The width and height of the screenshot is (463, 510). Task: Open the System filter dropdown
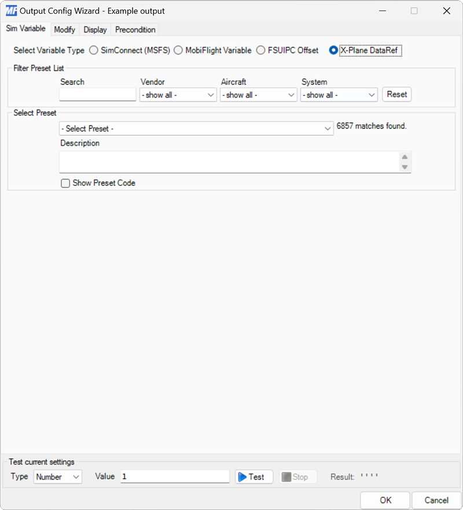(x=339, y=94)
